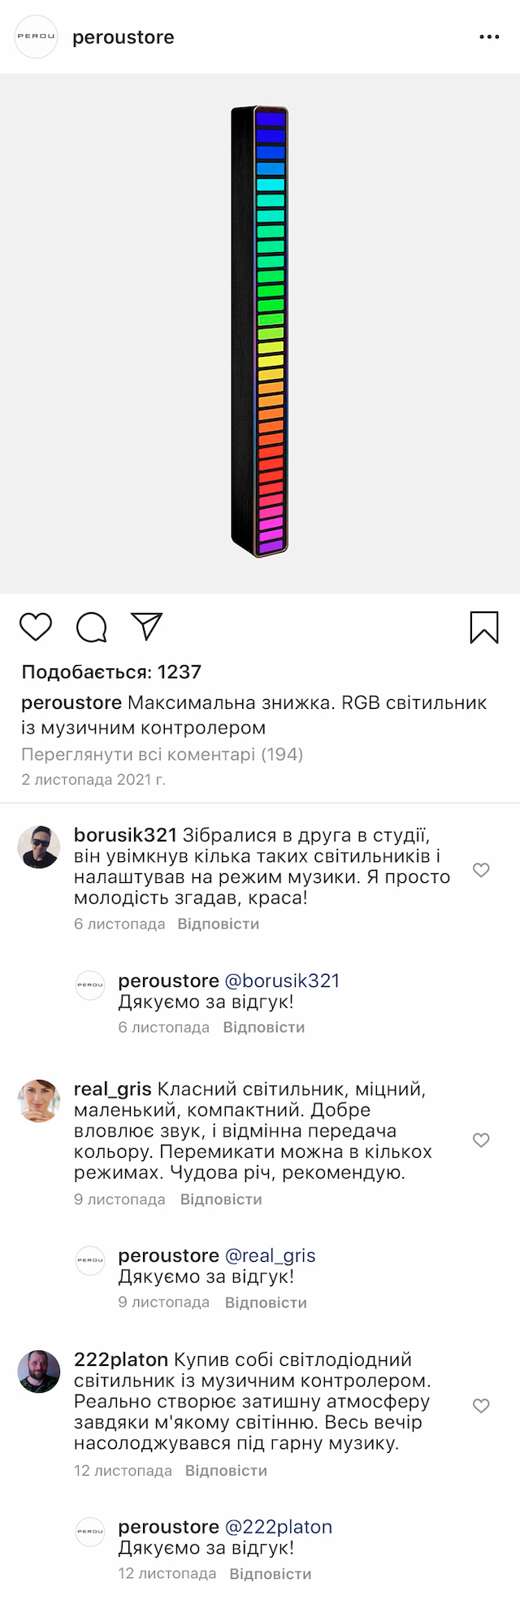Like the post using the heart icon
This screenshot has height=1609, width=520.
click(x=34, y=627)
